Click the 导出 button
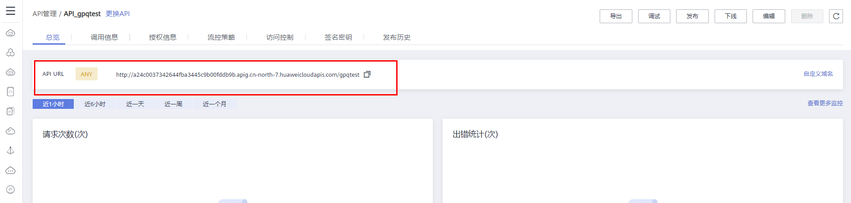The height and width of the screenshot is (203, 851). coord(616,16)
